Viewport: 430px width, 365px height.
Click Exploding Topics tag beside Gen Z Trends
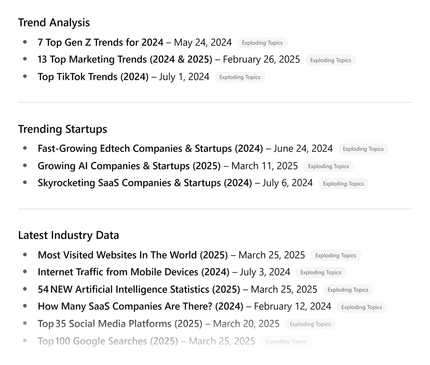262,43
